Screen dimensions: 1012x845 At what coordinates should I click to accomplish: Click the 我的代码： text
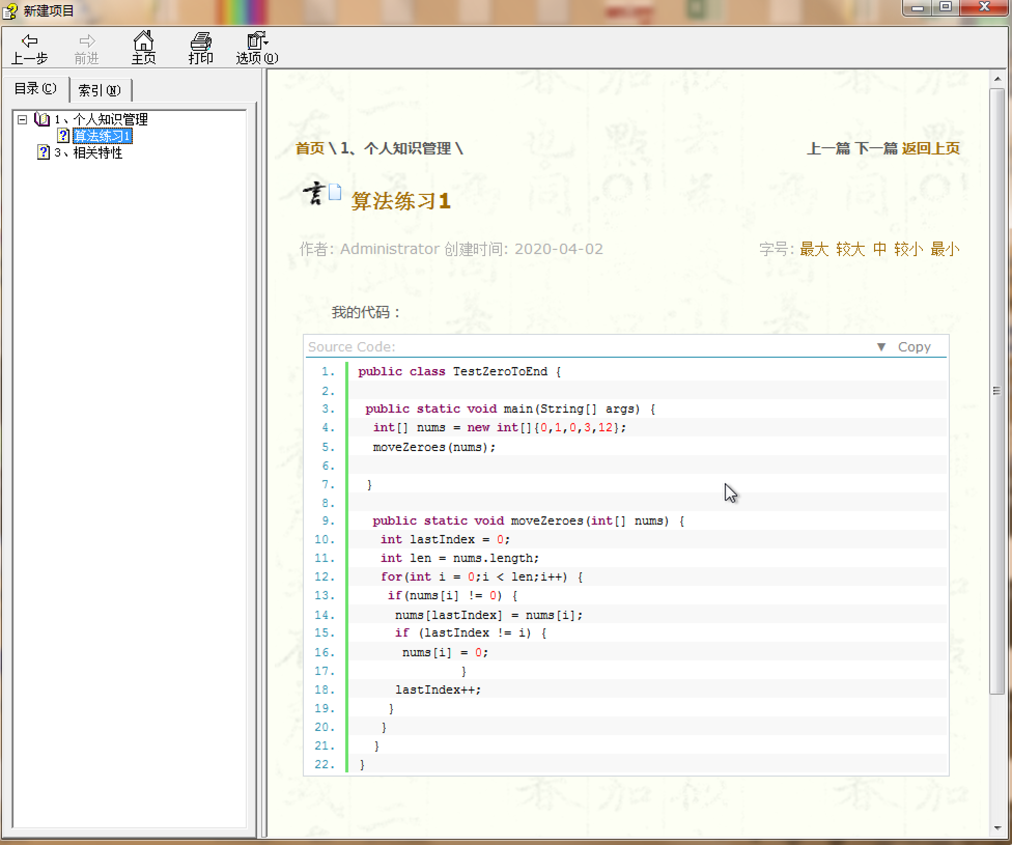[366, 312]
